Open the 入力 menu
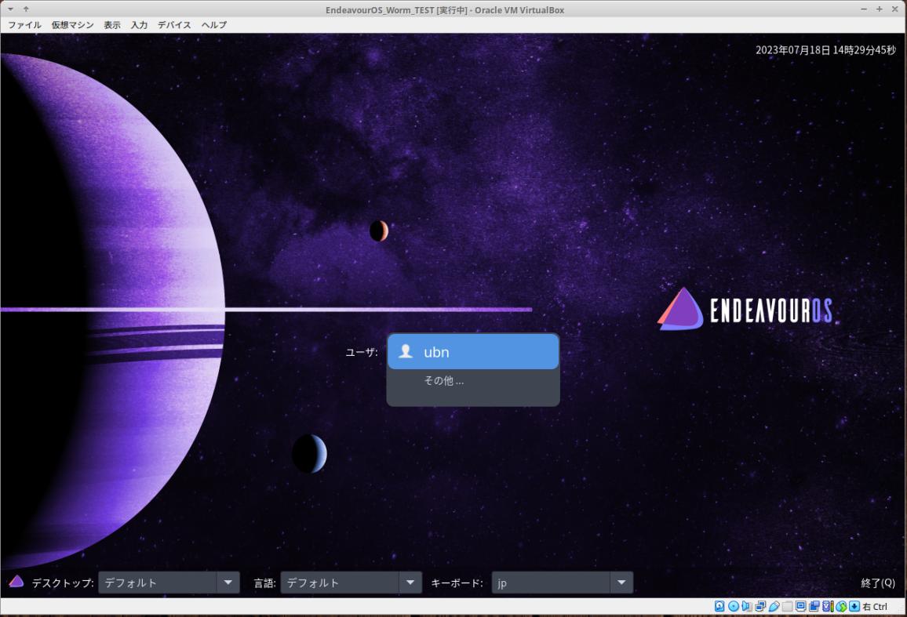The image size is (907, 617). (x=139, y=25)
